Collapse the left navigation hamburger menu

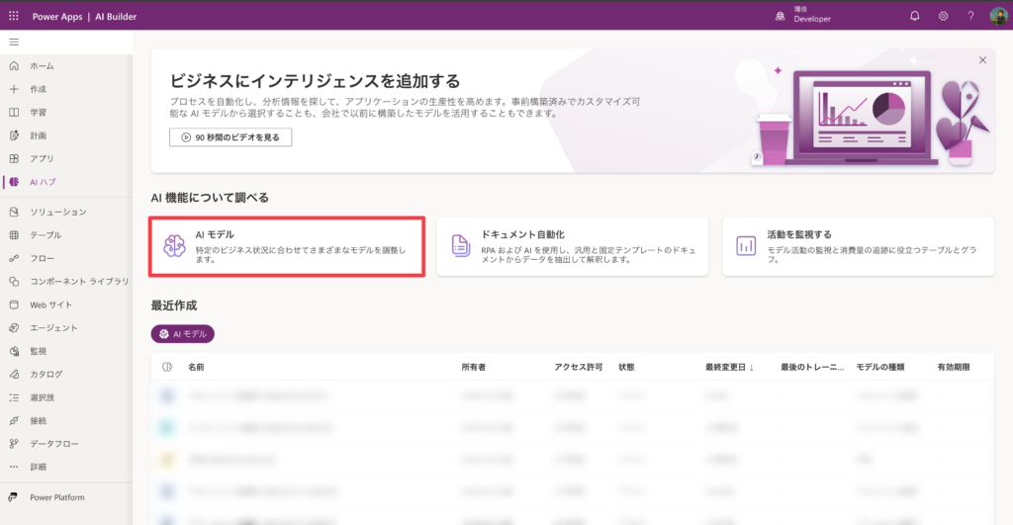point(14,42)
